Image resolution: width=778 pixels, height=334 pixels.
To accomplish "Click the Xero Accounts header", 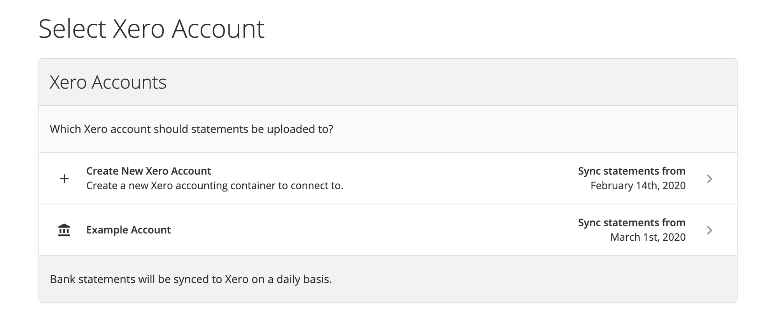I will [108, 82].
